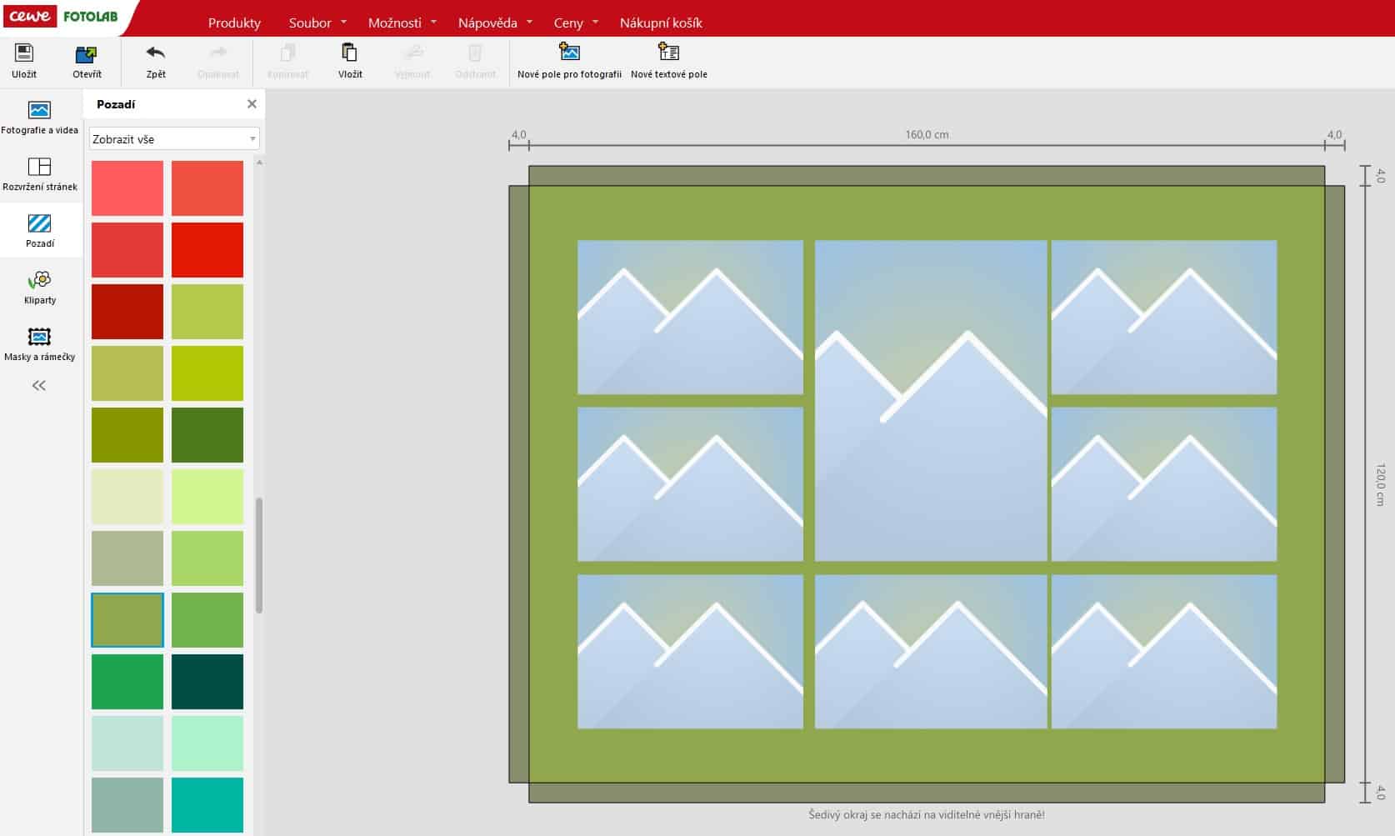Open Masky a rámečky panel

coord(39,344)
